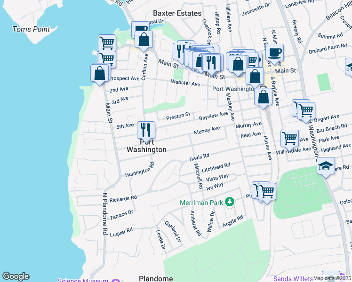Screen dimensions: 352x282
Task: Click the restaurant marker near 5th Ave
Action: point(146,131)
